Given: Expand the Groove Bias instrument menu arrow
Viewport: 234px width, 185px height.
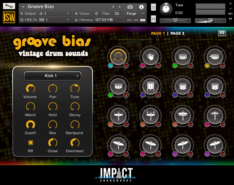Looking at the screenshot, I should pos(23,7).
